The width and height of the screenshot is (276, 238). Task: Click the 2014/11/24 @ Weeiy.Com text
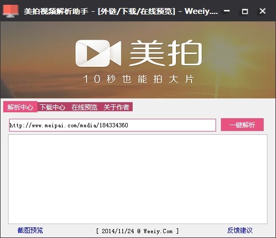pyautogui.click(x=137, y=231)
